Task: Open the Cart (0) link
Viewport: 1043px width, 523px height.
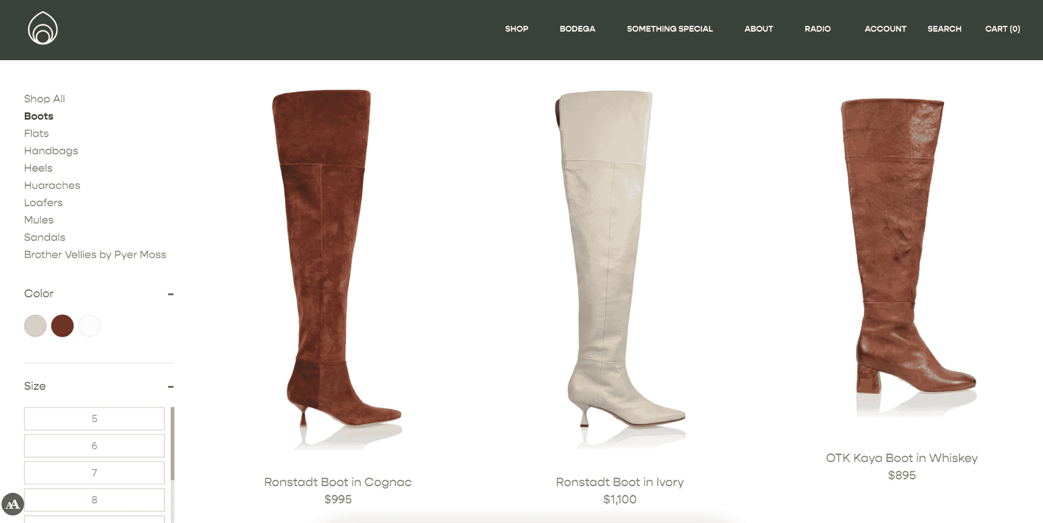Action: coord(1002,29)
